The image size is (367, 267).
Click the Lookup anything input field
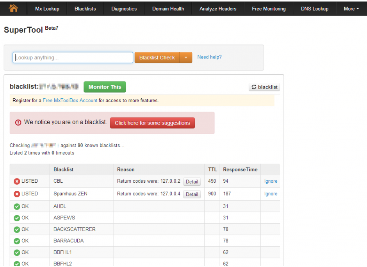click(73, 57)
